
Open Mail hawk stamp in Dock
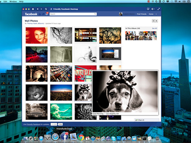pyautogui.click(x=73, y=136)
